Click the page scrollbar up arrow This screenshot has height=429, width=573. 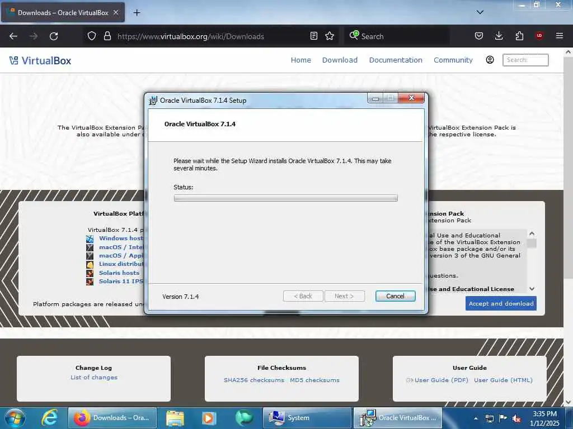pos(568,52)
